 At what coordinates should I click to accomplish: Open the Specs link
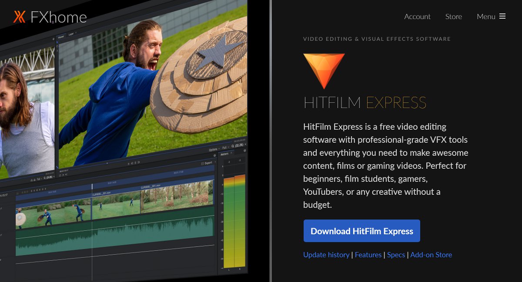coord(396,255)
